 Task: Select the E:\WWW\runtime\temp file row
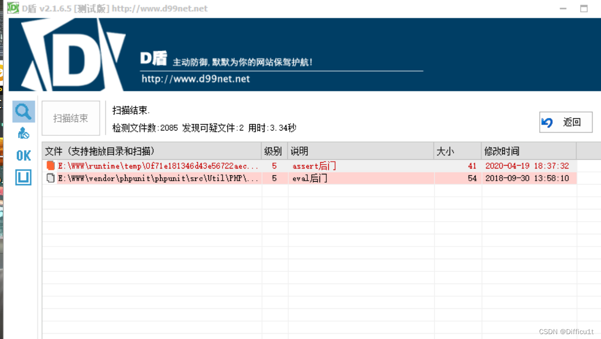pyautogui.click(x=309, y=166)
